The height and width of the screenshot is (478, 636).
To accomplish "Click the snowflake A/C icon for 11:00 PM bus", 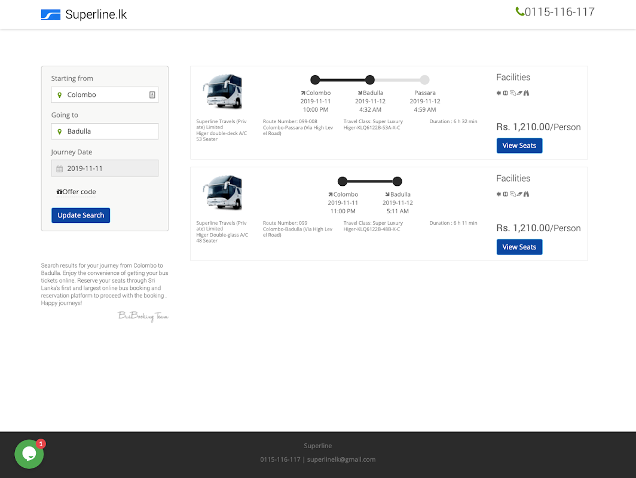I will click(x=499, y=194).
